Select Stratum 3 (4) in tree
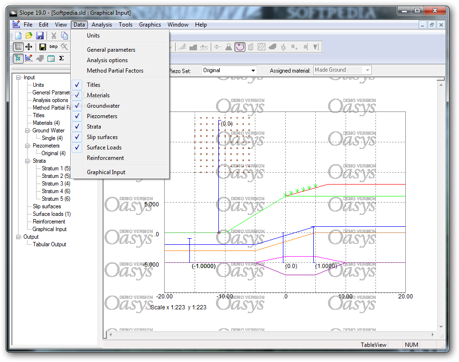This screenshot has height=362, width=459. (56, 184)
